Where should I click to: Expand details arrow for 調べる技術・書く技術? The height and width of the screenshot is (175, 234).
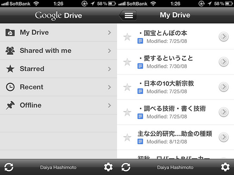pyautogui.click(x=224, y=112)
